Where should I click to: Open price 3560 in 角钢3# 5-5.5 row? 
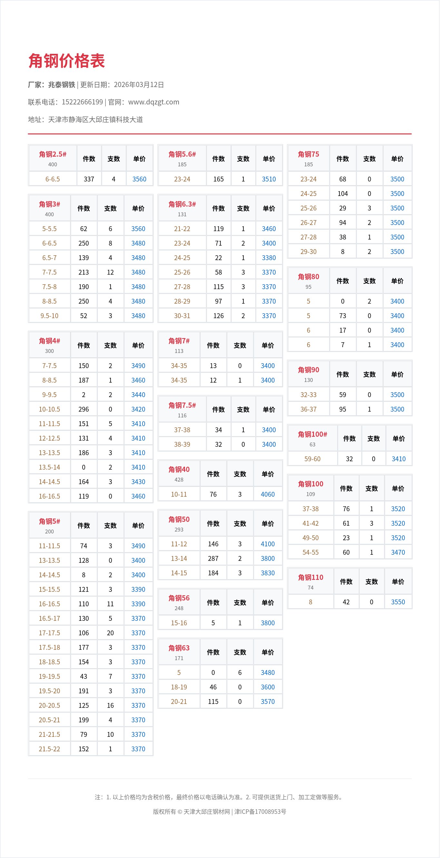(x=138, y=229)
